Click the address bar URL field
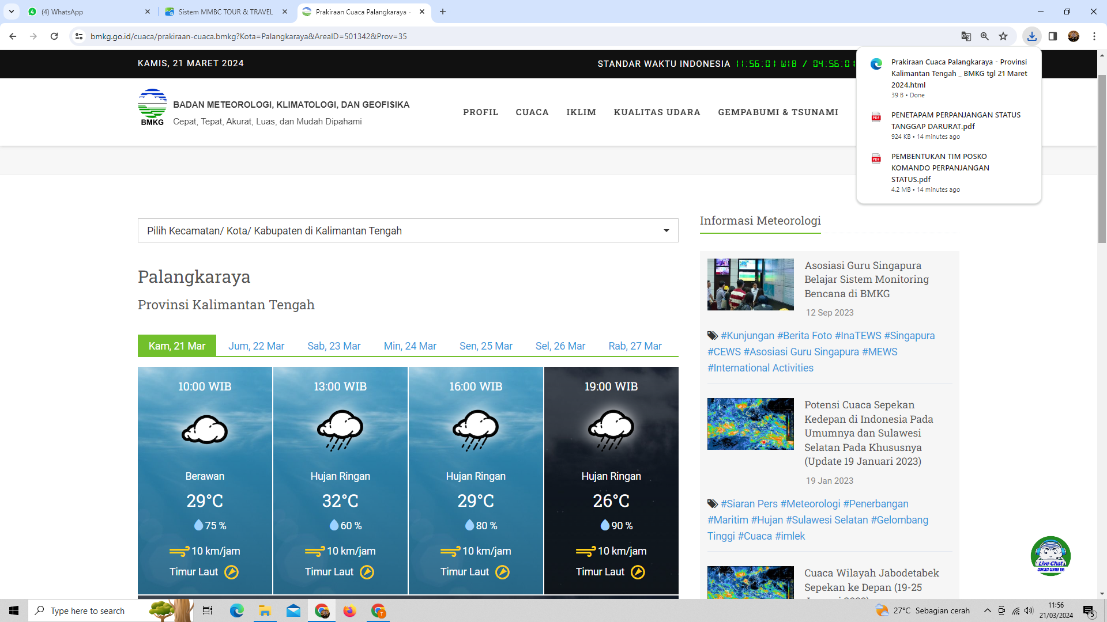Screen dimensions: 1107x622 click(519, 36)
